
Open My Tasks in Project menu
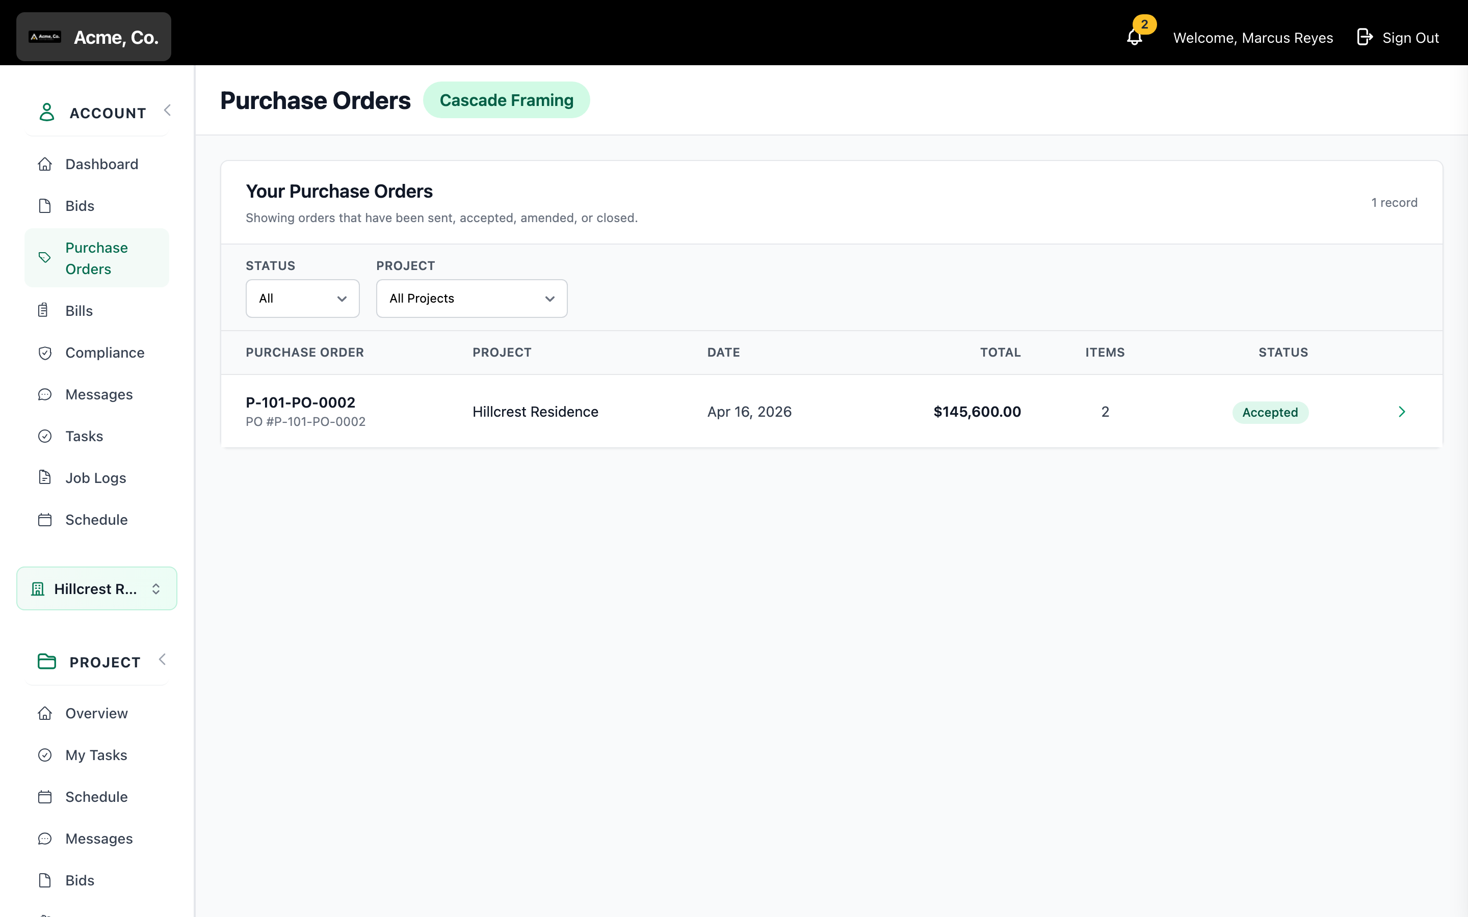pyautogui.click(x=96, y=755)
